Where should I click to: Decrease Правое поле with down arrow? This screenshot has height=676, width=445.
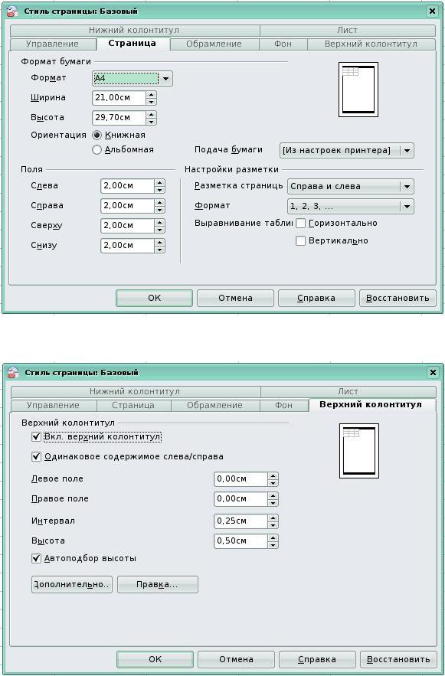[273, 503]
